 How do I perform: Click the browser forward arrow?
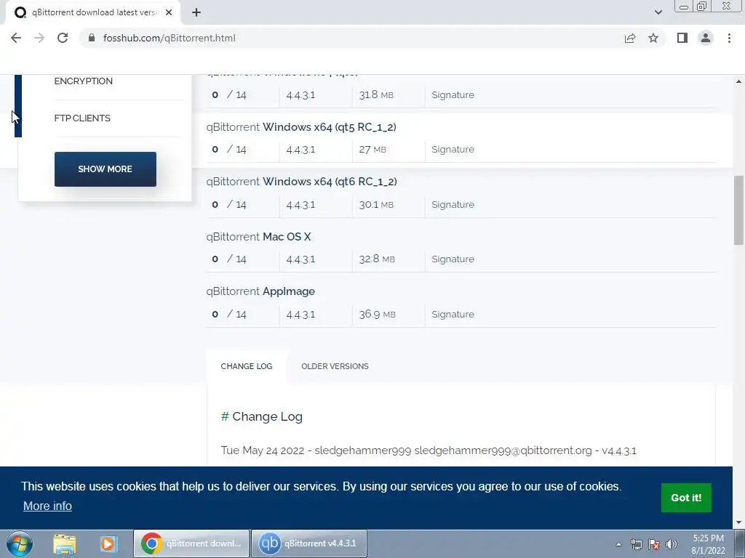click(39, 38)
